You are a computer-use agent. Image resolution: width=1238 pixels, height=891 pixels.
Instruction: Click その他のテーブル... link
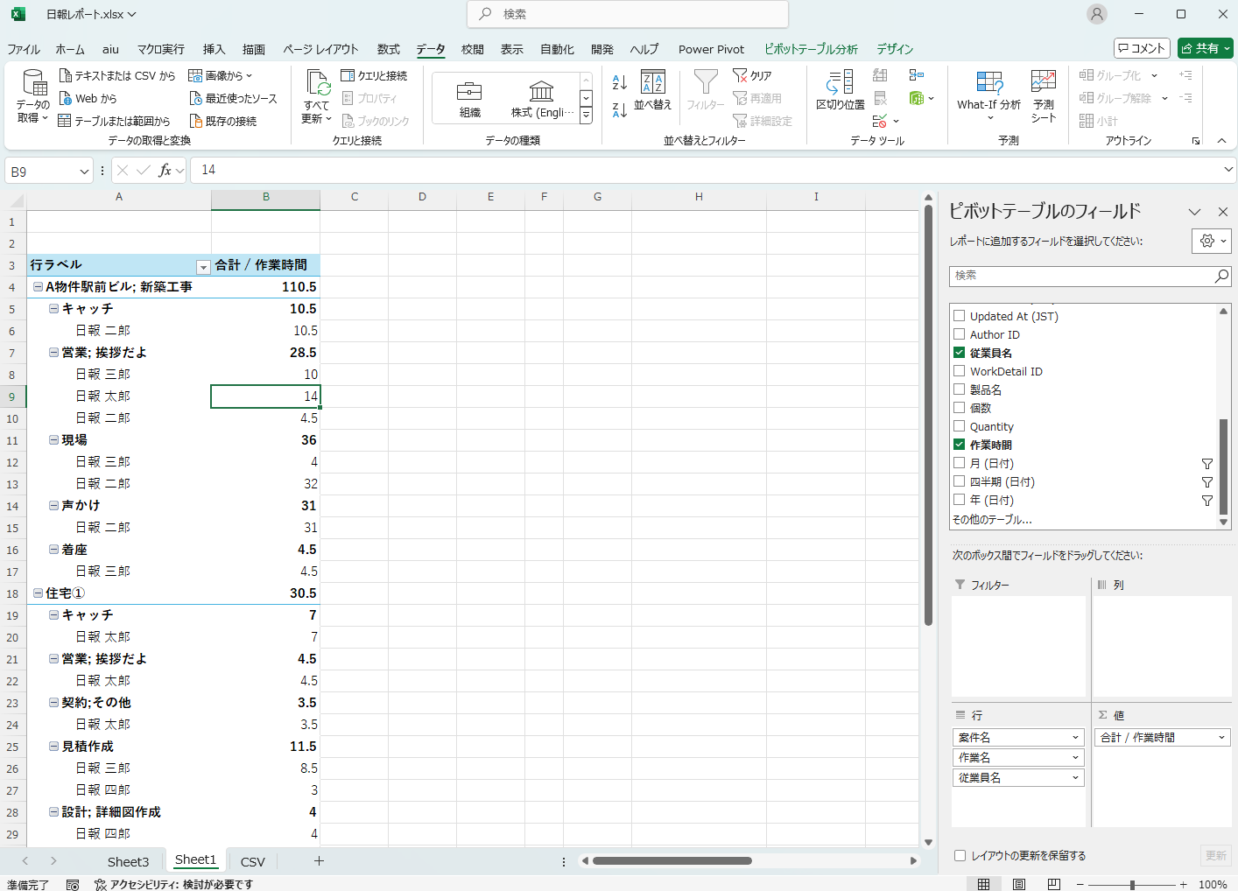point(992,519)
